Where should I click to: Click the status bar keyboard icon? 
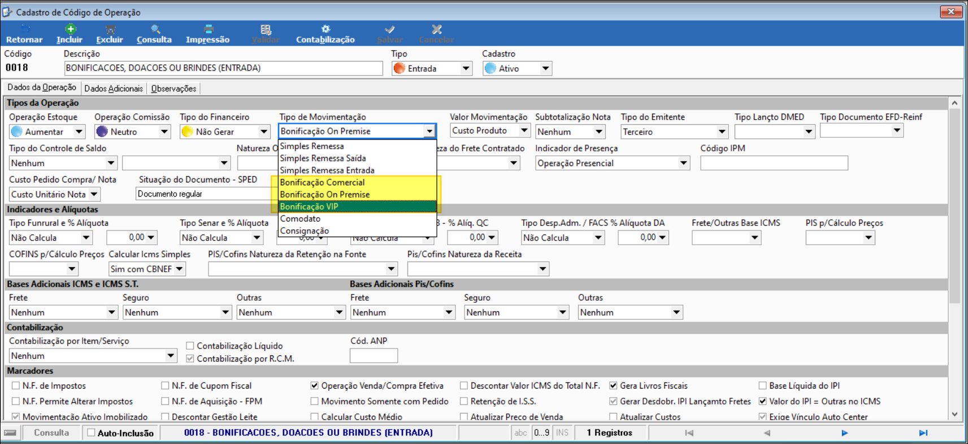10,433
